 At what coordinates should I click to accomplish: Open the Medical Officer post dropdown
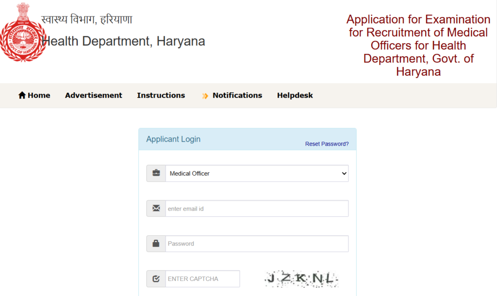(x=257, y=173)
